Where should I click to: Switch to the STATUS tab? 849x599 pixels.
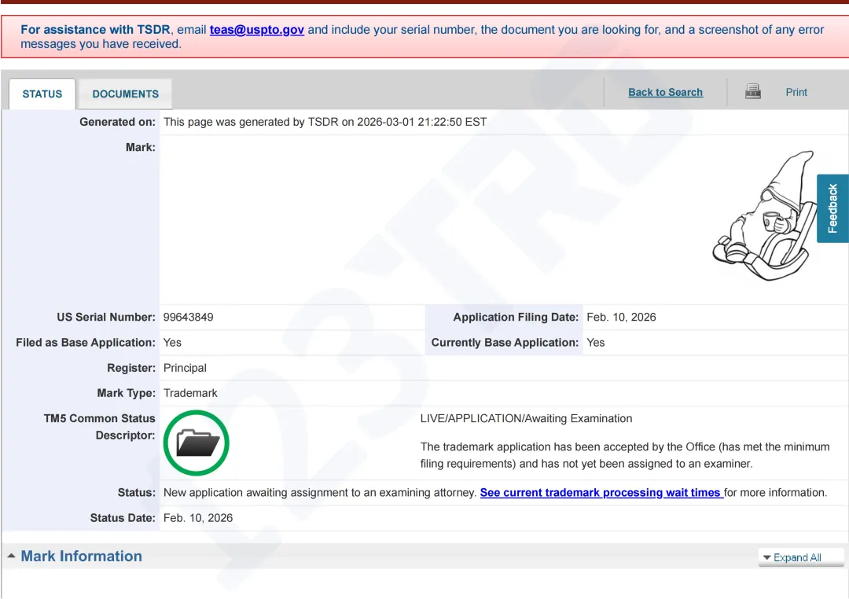(x=42, y=94)
